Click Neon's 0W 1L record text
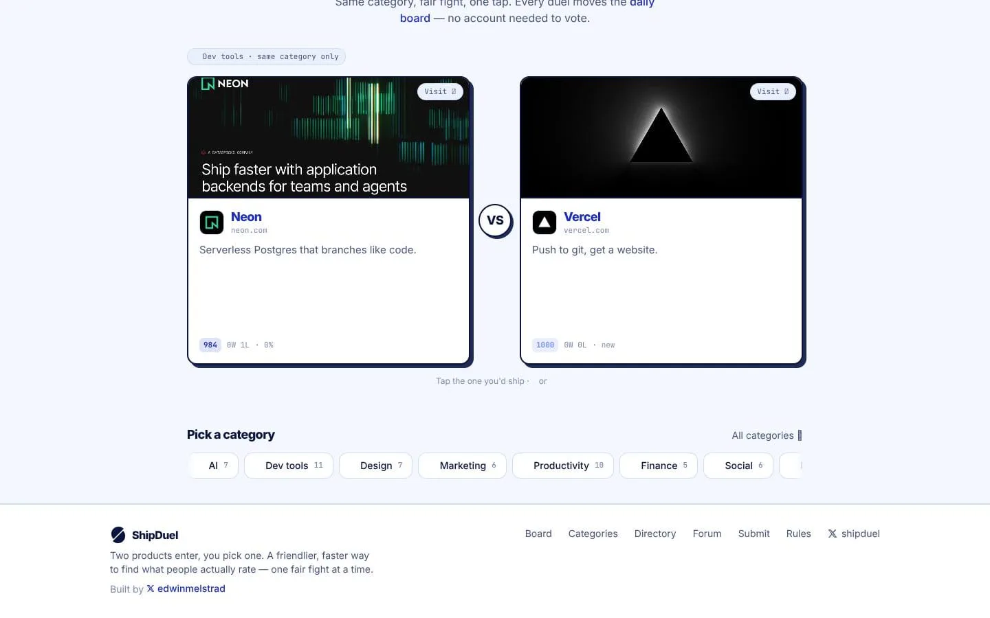The height and width of the screenshot is (618, 990). (x=250, y=345)
